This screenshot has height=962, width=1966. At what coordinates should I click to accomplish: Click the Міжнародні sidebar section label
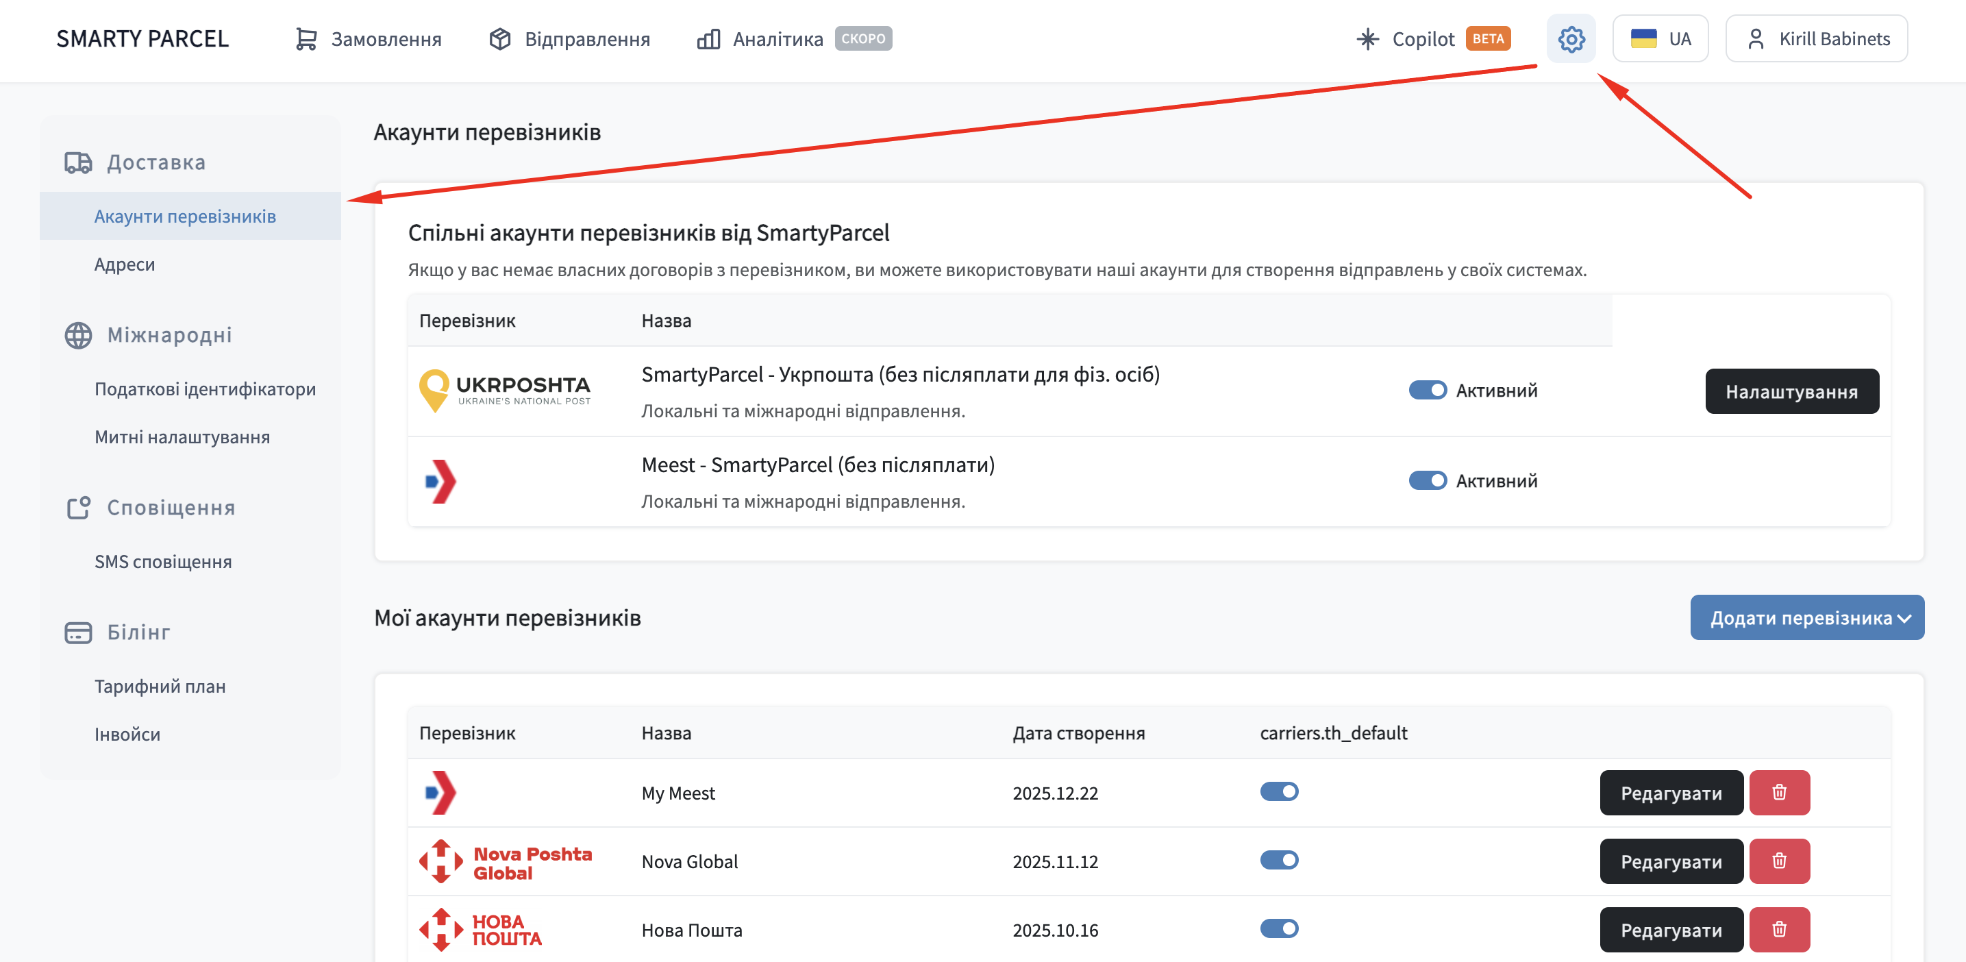(x=169, y=335)
